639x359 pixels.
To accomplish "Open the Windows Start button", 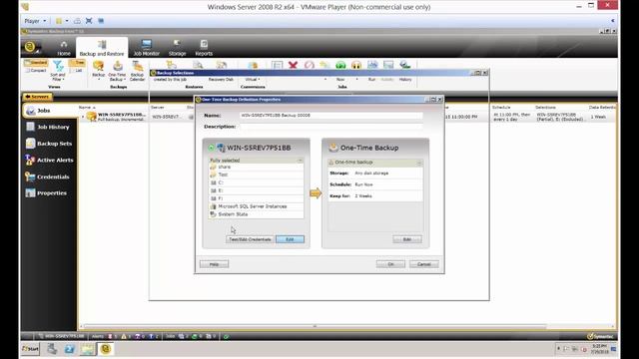I will (x=30, y=349).
